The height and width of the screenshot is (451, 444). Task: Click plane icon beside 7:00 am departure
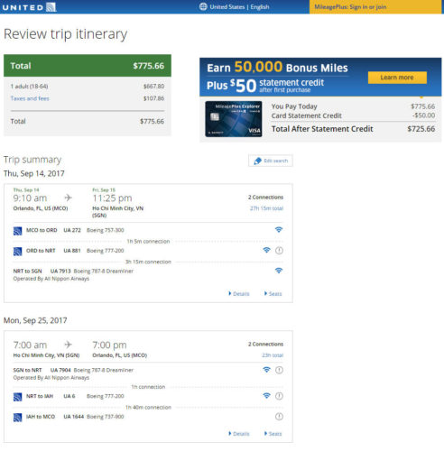click(x=69, y=345)
